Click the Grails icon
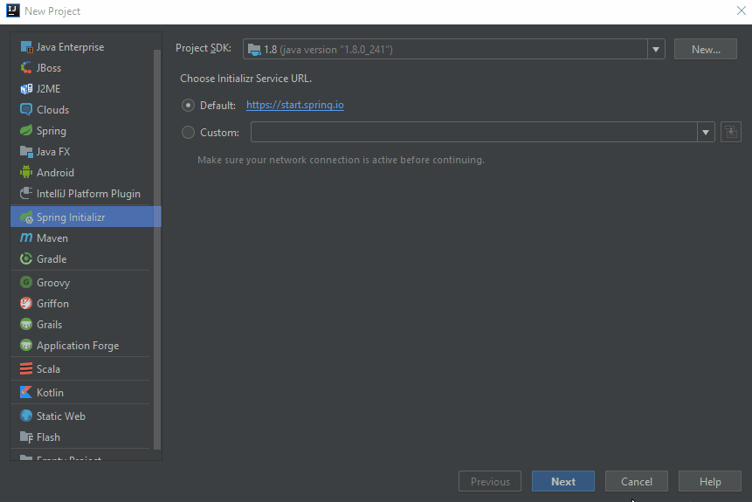This screenshot has height=502, width=752. coord(26,325)
